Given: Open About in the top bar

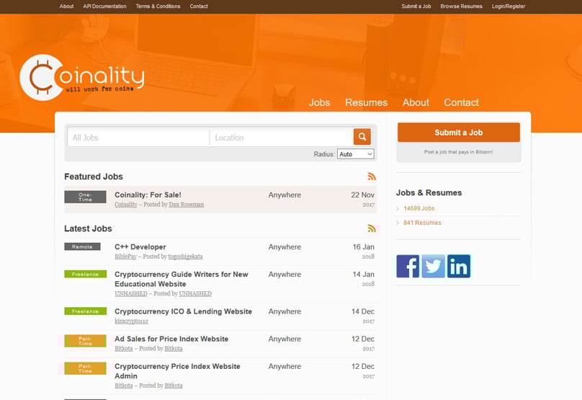Looking at the screenshot, I should point(66,6).
